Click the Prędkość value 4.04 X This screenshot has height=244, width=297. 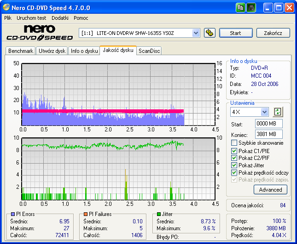pos(279,235)
